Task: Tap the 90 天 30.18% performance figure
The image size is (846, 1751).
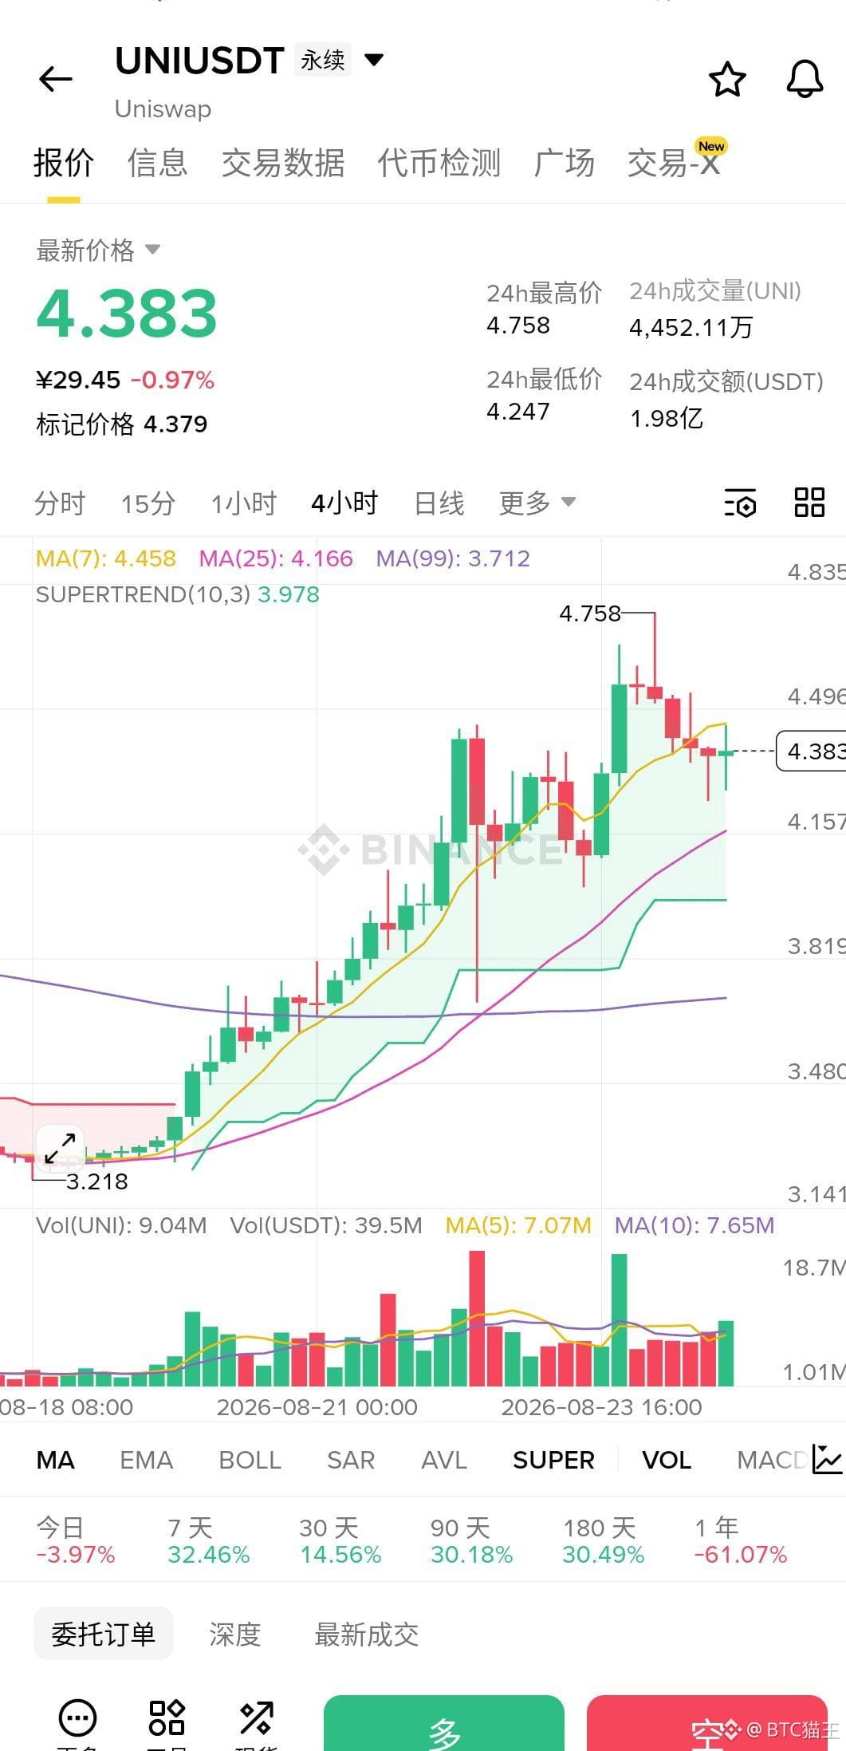Action: click(471, 1540)
